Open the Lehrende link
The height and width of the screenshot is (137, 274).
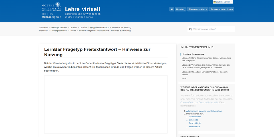coord(194,120)
